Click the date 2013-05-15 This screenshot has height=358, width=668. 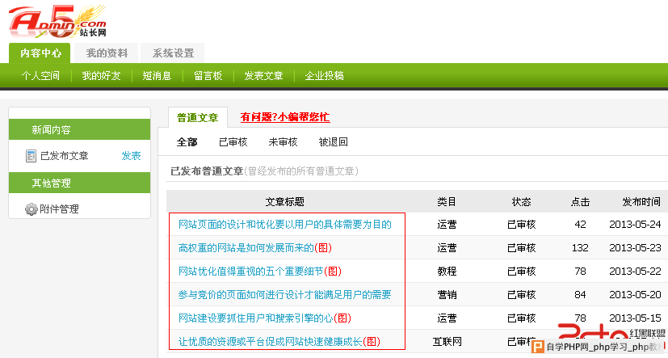(x=635, y=318)
